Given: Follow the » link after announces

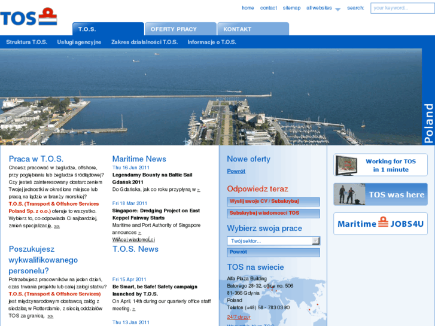Looking at the screenshot, I should 139,233.
